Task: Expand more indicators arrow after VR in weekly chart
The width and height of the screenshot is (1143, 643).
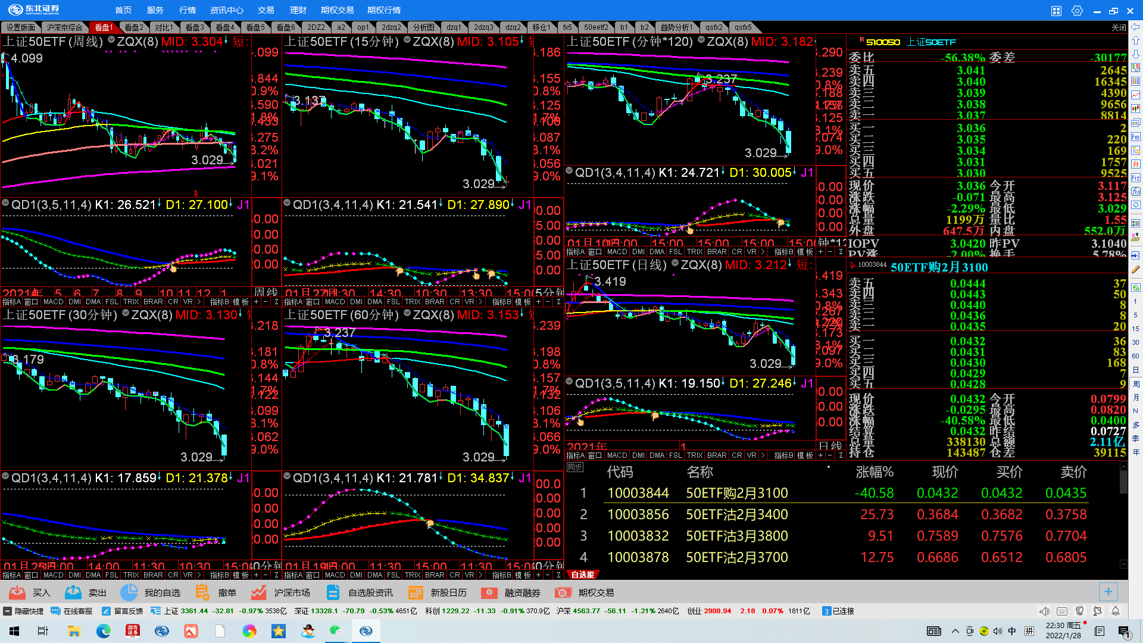Action: (x=199, y=302)
